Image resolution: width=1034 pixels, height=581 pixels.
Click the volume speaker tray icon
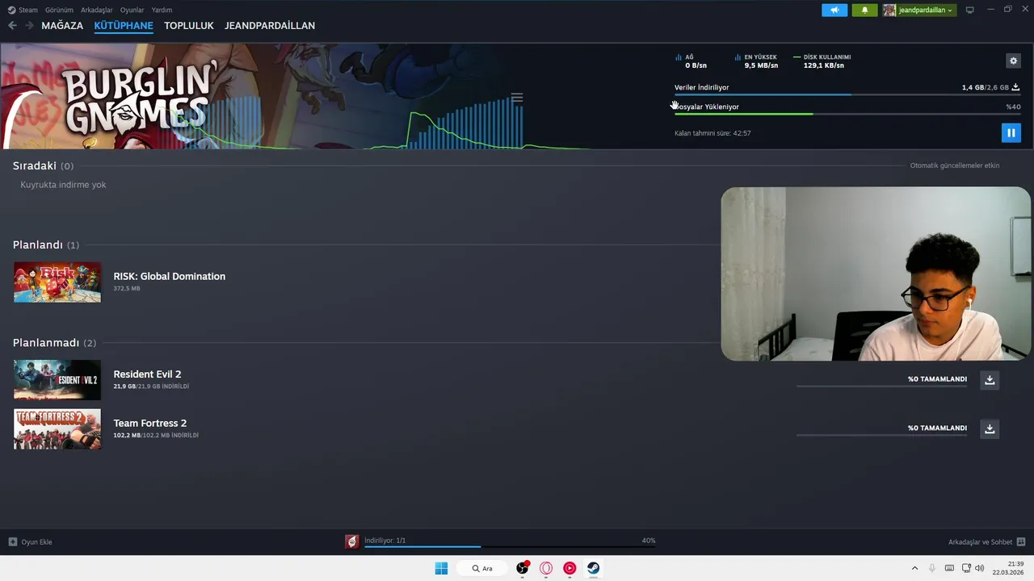point(980,568)
